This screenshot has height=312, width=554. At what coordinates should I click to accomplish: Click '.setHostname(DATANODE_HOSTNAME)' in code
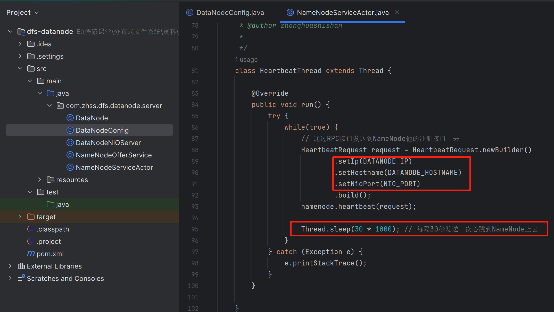pos(398,173)
